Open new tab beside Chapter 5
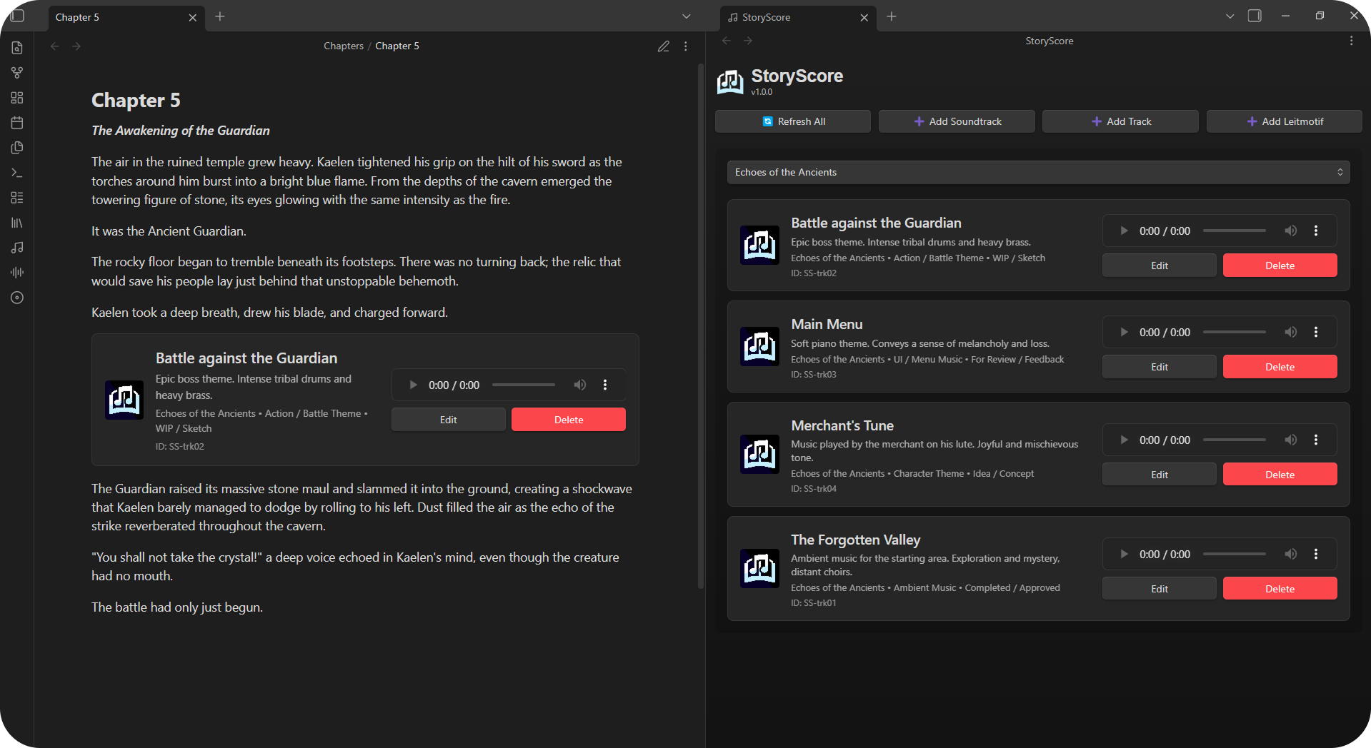 click(220, 16)
